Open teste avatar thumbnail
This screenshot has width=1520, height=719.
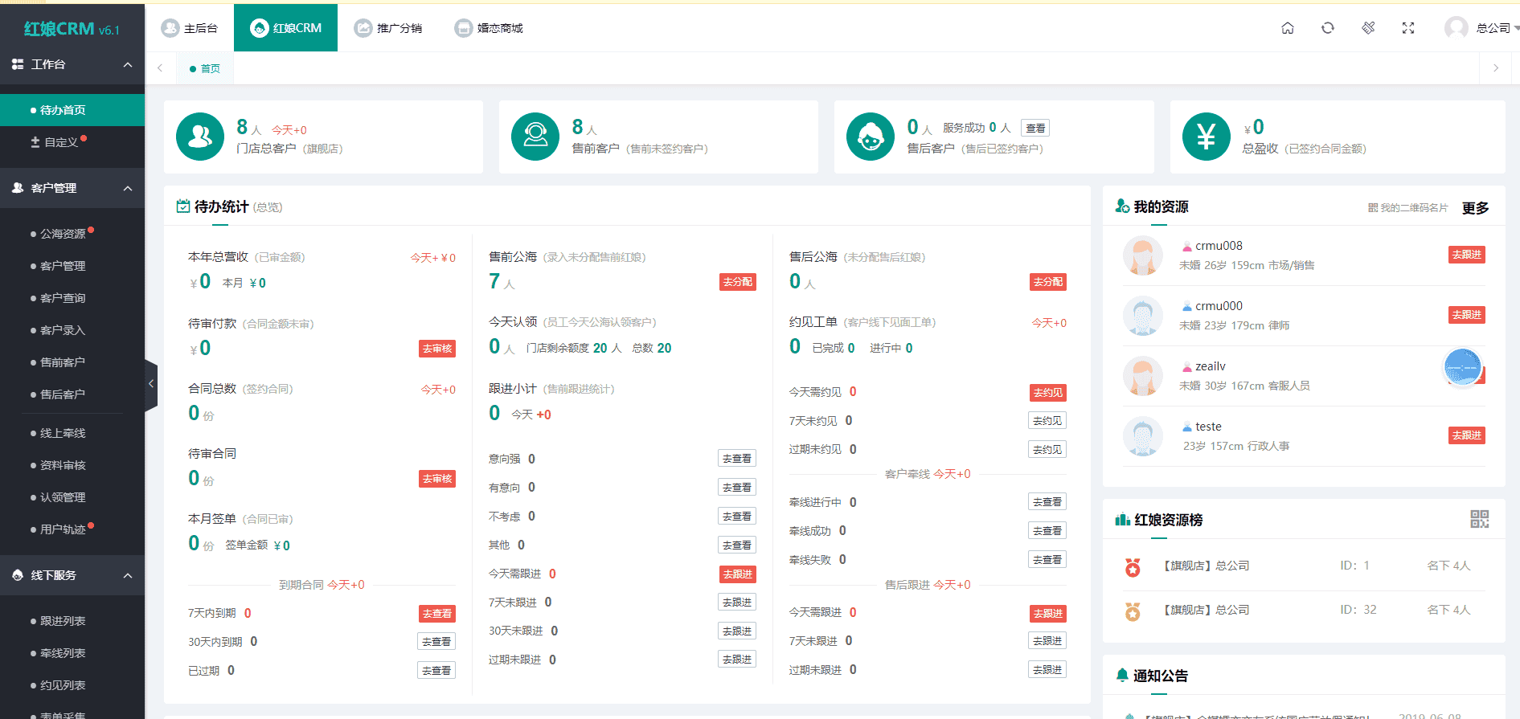click(x=1142, y=436)
